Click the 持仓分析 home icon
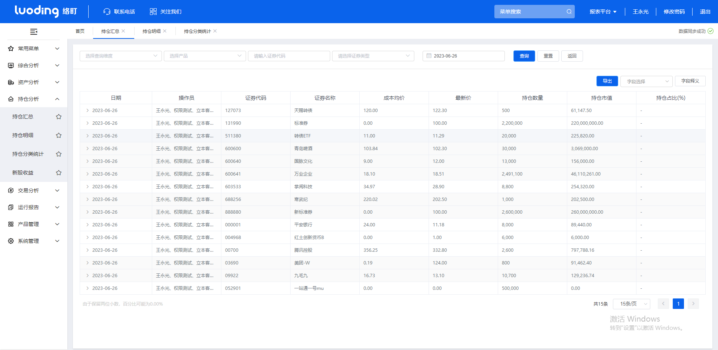This screenshot has width=718, height=350. coord(11,99)
